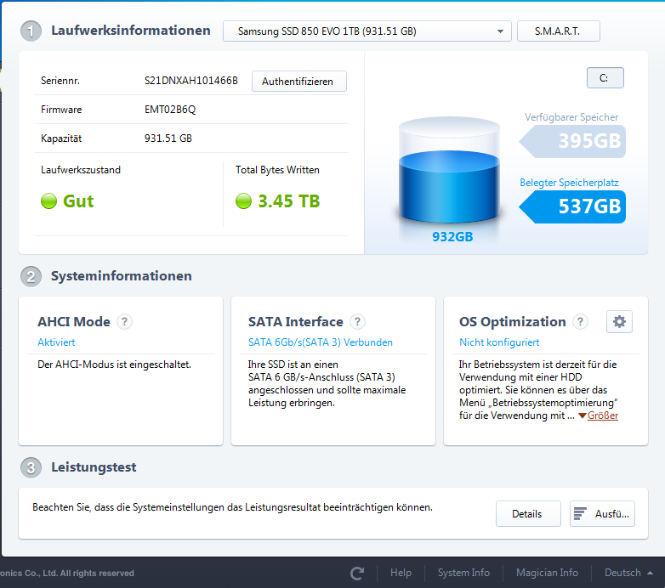The height and width of the screenshot is (588, 665).
Task: Click the blue drive cylinder graphic
Action: point(449,170)
